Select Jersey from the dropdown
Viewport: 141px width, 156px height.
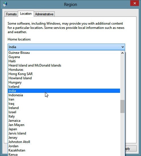(64, 138)
